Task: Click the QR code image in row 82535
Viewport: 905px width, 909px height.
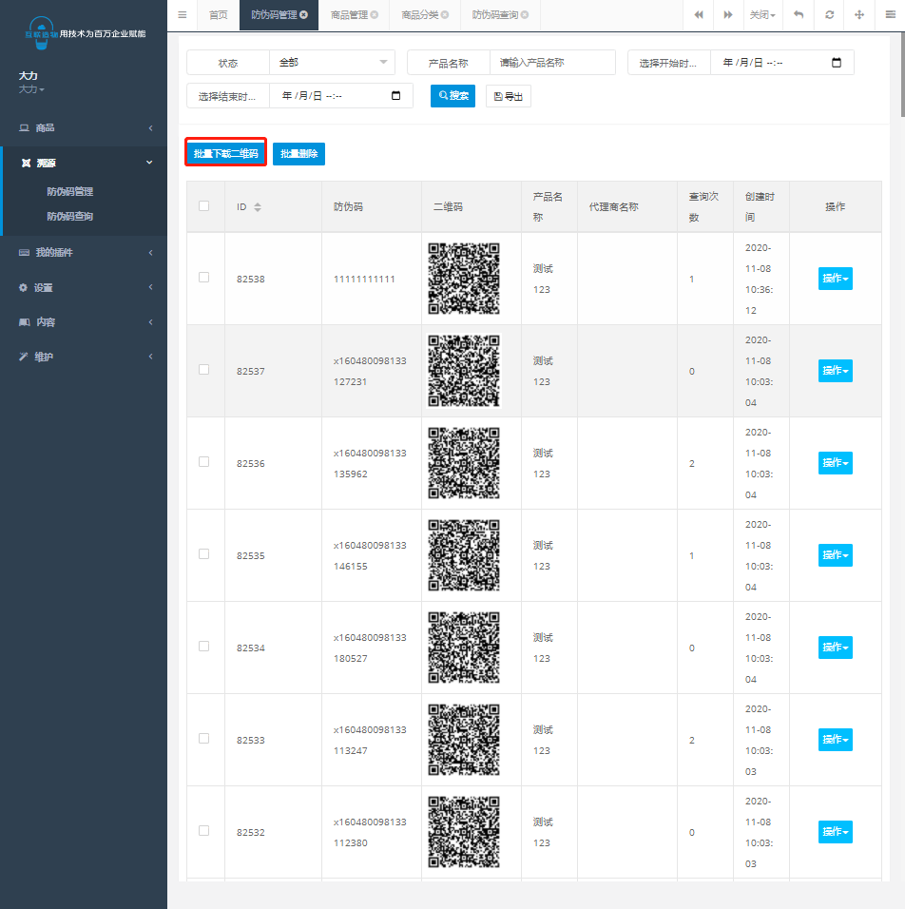Action: (463, 554)
